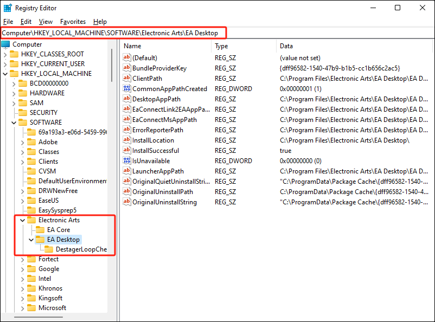The width and height of the screenshot is (435, 322).
Task: Select the Clients tree key
Action: coord(48,162)
